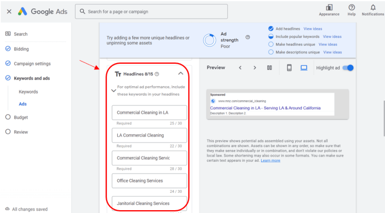The image size is (385, 213).
Task: Click the Ad strength Poor label
Action: click(x=225, y=46)
